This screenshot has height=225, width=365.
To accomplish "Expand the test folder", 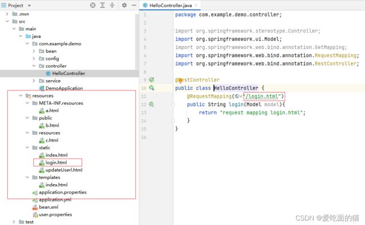I will pyautogui.click(x=13, y=222).
